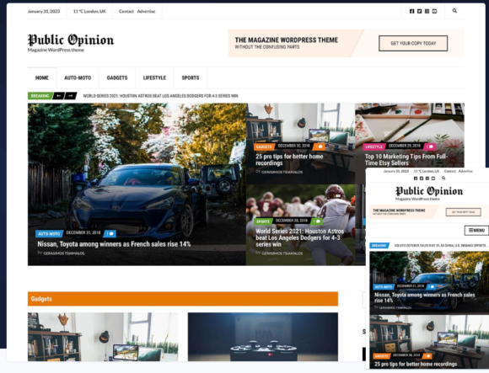Open Facebook icon in mobile preview
Image resolution: width=489 pixels, height=373 pixels.
click(416, 179)
